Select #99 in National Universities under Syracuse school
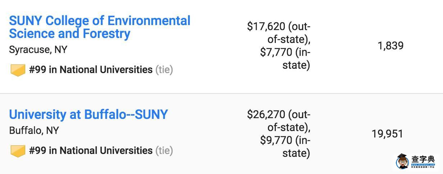 click(91, 69)
